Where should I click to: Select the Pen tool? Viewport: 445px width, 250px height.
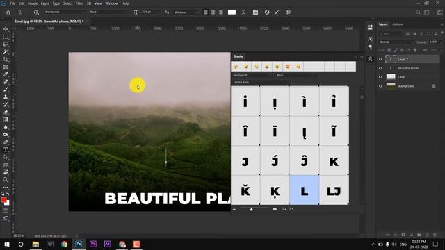(x=6, y=142)
